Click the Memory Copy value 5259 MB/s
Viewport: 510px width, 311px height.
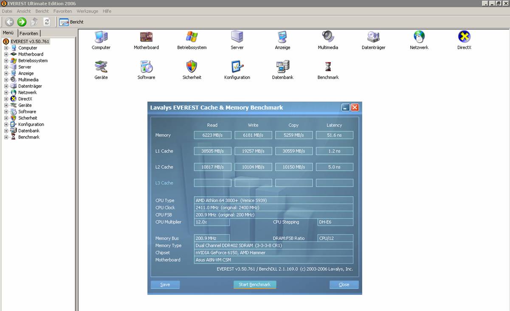[294, 135]
